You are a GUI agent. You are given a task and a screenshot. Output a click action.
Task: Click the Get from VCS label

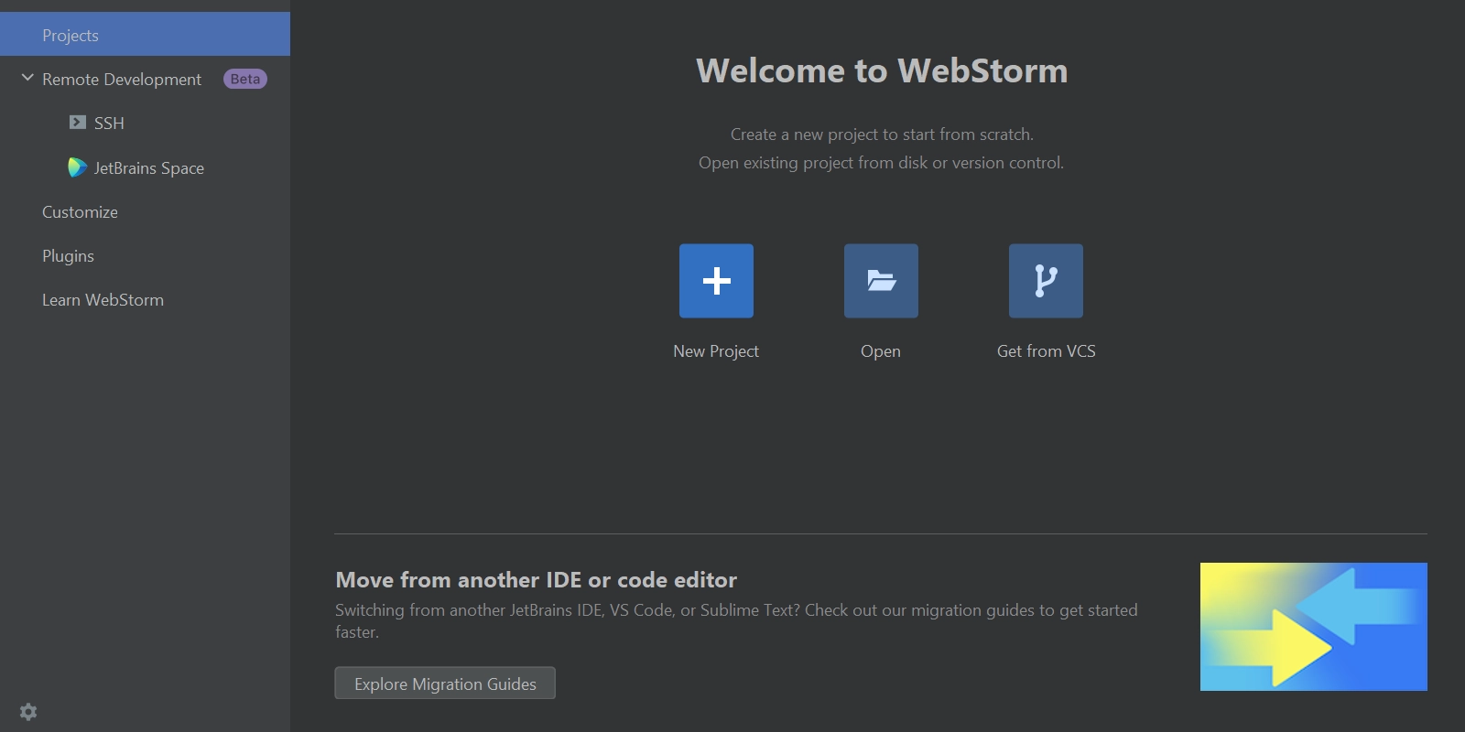click(x=1046, y=351)
